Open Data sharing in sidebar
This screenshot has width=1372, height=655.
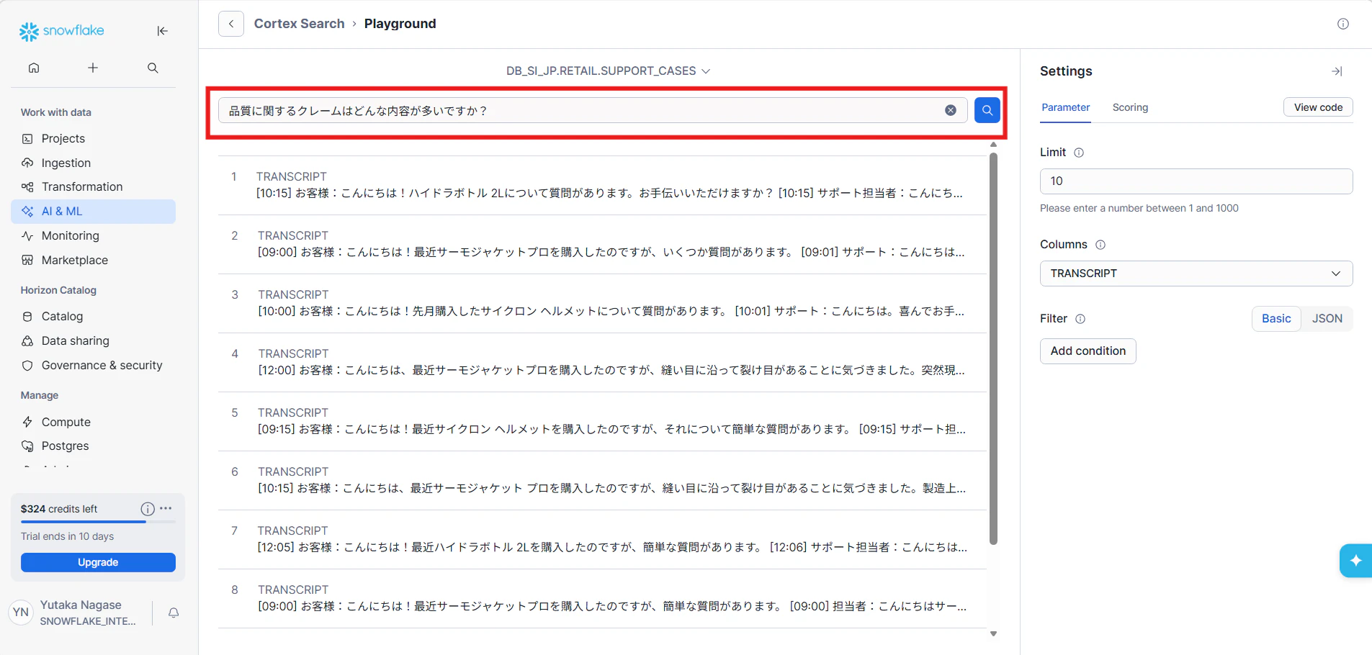click(x=93, y=341)
